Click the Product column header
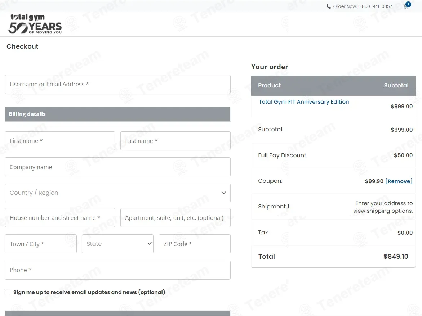Image resolution: width=422 pixels, height=316 pixels. (x=270, y=85)
